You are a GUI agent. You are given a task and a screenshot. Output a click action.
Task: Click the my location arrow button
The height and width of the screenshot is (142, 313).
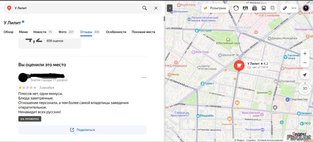click(x=305, y=75)
